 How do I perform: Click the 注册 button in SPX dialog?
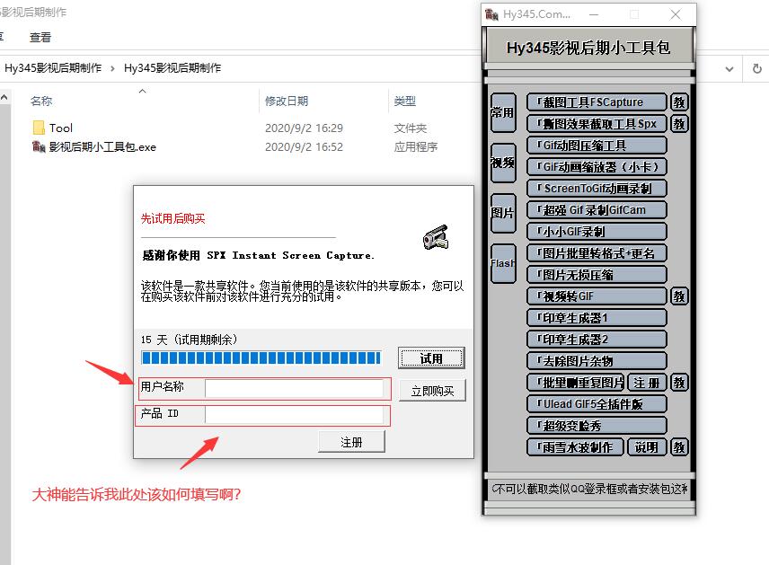pyautogui.click(x=351, y=442)
